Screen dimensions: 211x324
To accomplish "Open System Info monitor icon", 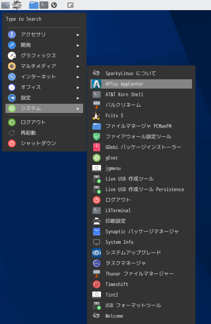I will coord(97,242).
